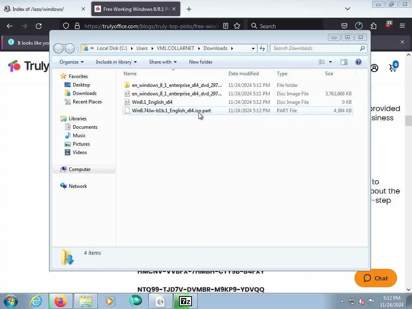Select the en_windows_8_1 File folder row
412x309 pixels.
[237, 85]
